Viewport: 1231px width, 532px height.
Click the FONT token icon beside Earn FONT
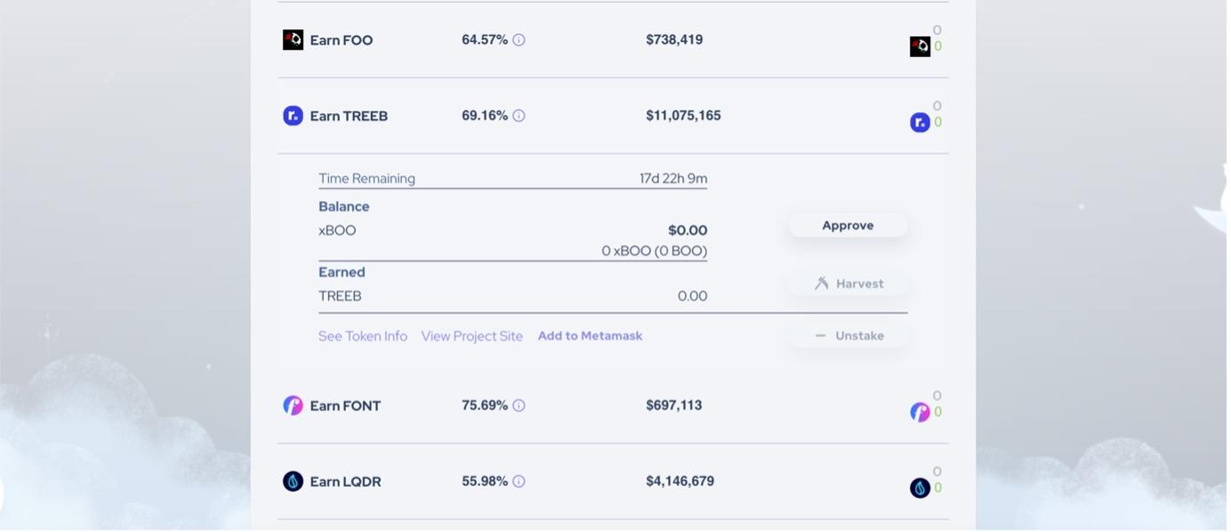click(293, 406)
